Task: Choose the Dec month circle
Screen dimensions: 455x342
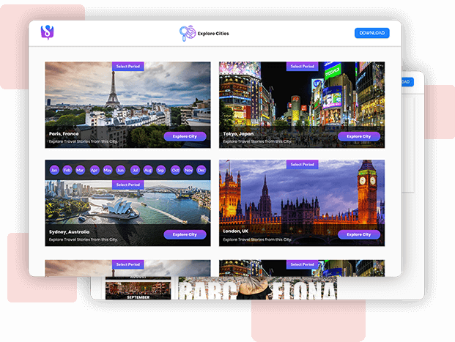Action: coord(201,170)
